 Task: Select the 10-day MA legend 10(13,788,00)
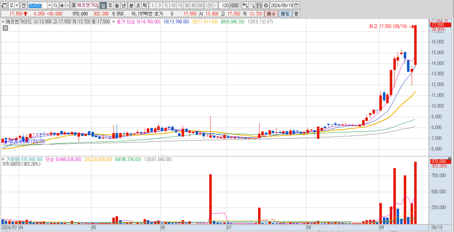176,22
